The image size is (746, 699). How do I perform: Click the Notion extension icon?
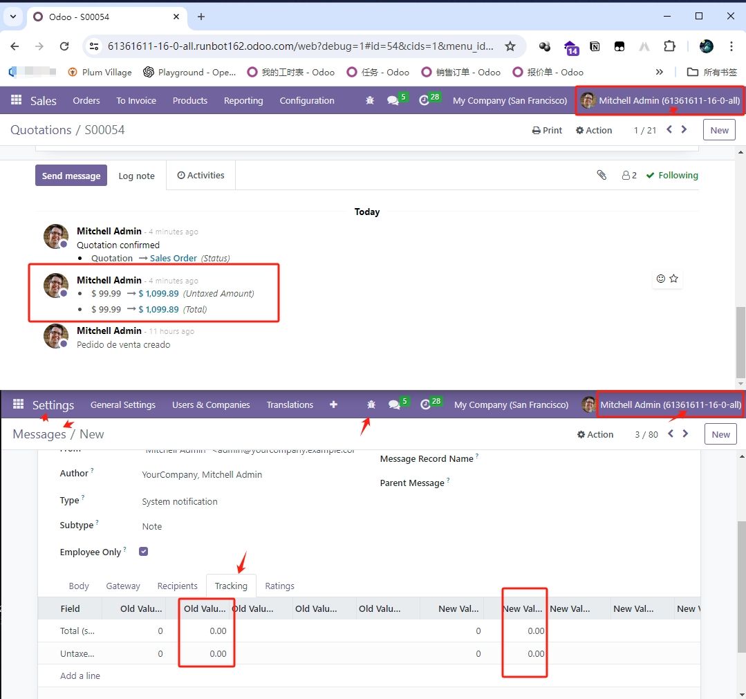[595, 46]
